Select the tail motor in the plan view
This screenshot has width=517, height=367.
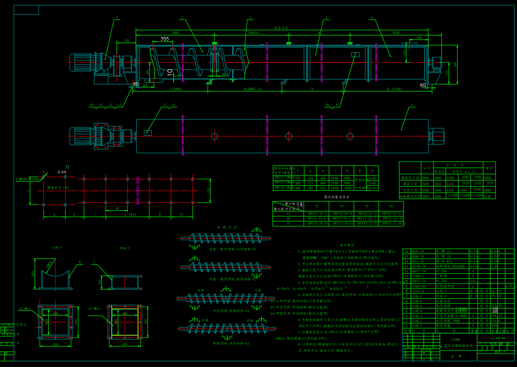click(436, 136)
